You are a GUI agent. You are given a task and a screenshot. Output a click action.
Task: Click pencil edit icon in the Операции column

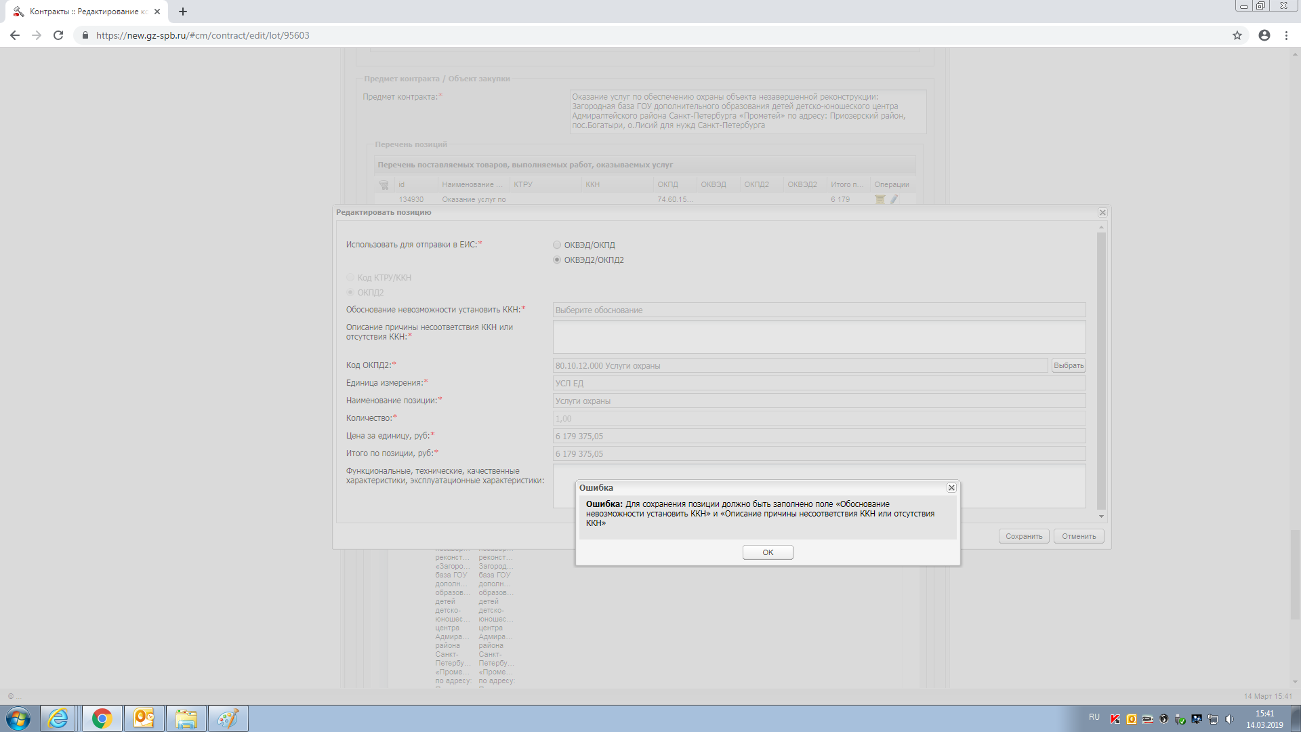(894, 199)
